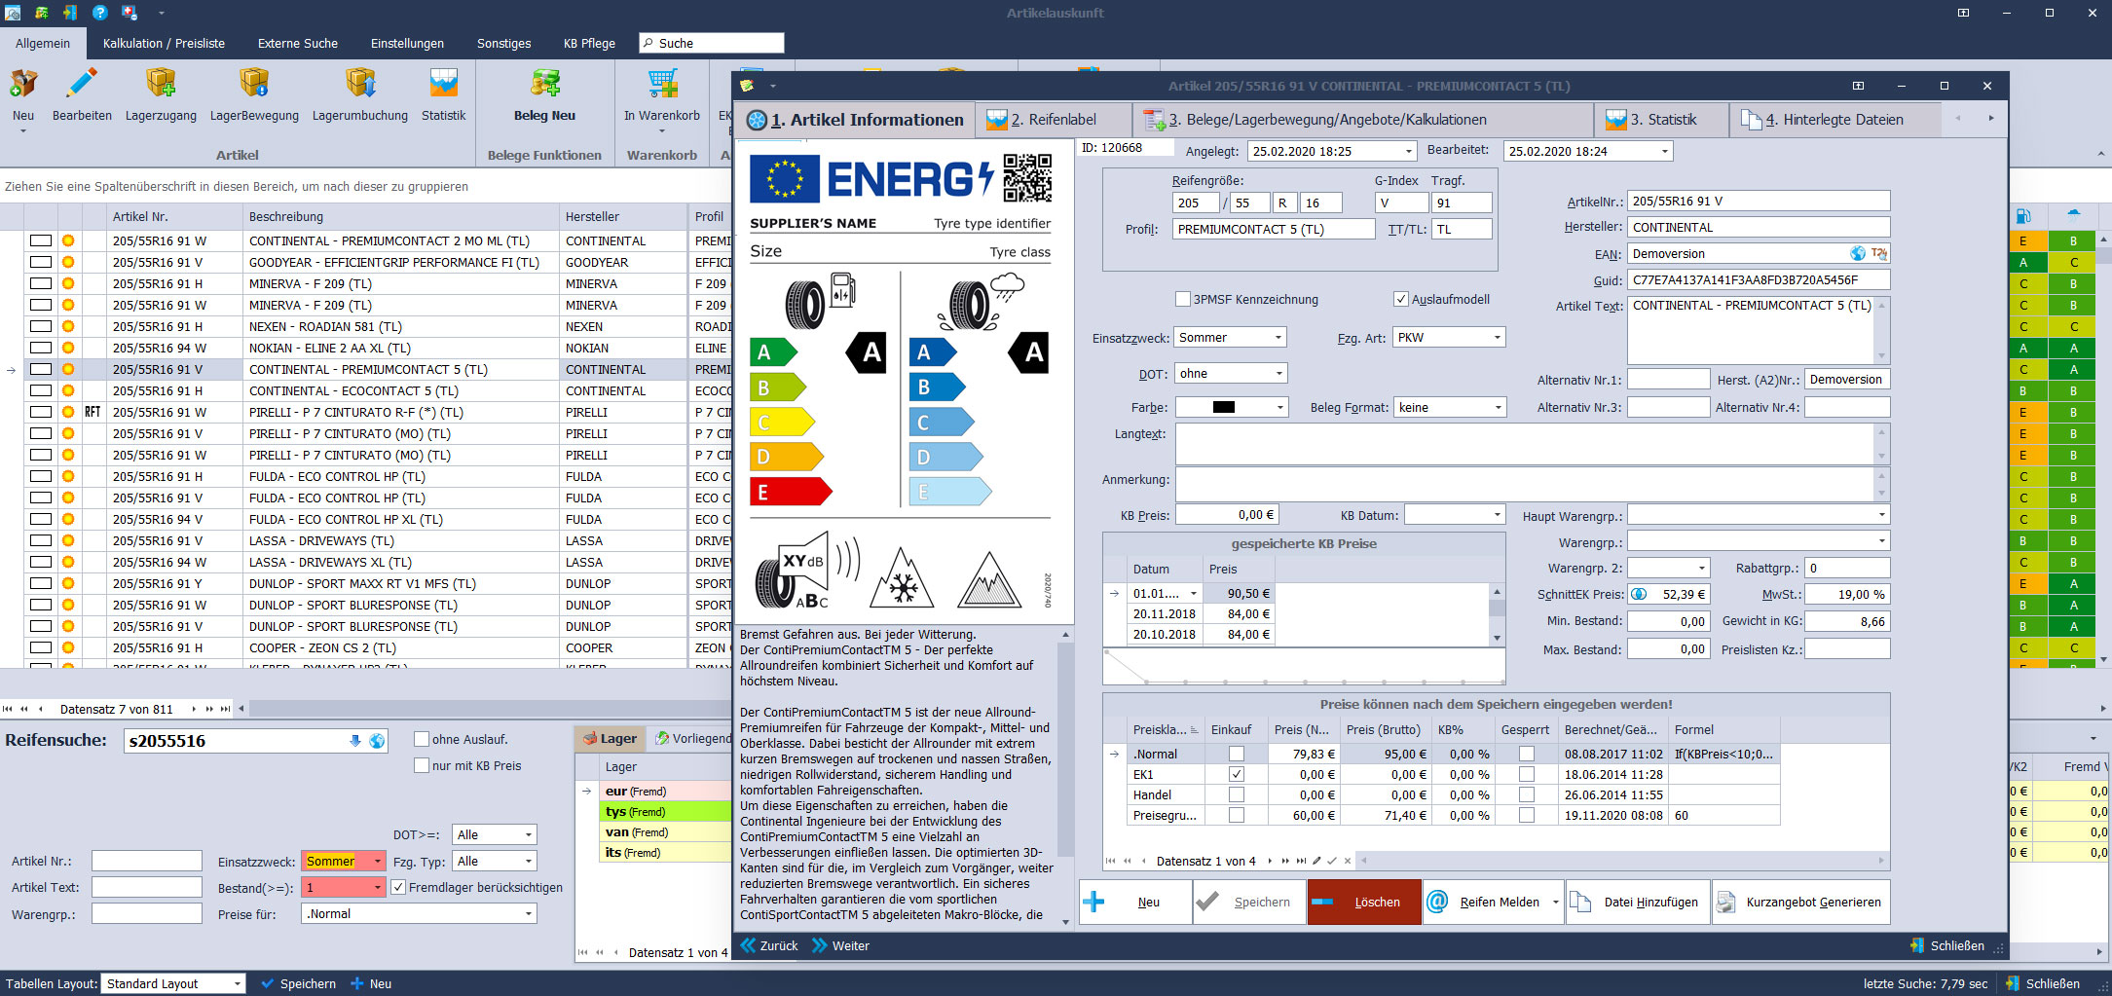
Task: Click the Reifensuche input field
Action: click(x=237, y=741)
